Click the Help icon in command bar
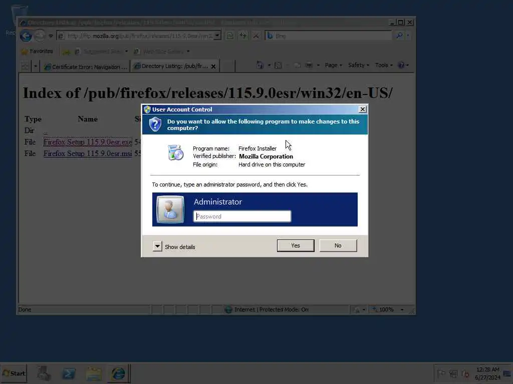Image resolution: width=513 pixels, height=384 pixels. pos(401,65)
